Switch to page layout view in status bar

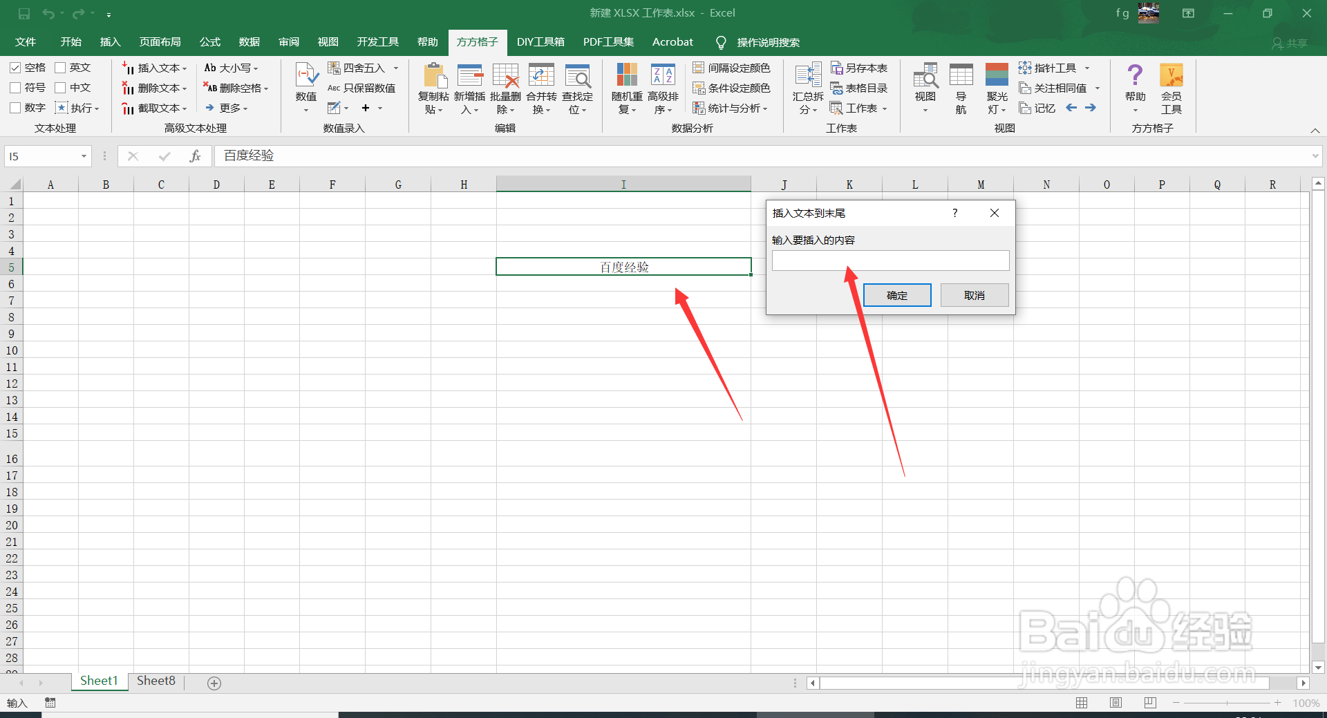[1116, 703]
